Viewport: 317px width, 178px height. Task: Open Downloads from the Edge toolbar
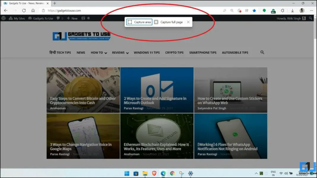tap(293, 10)
